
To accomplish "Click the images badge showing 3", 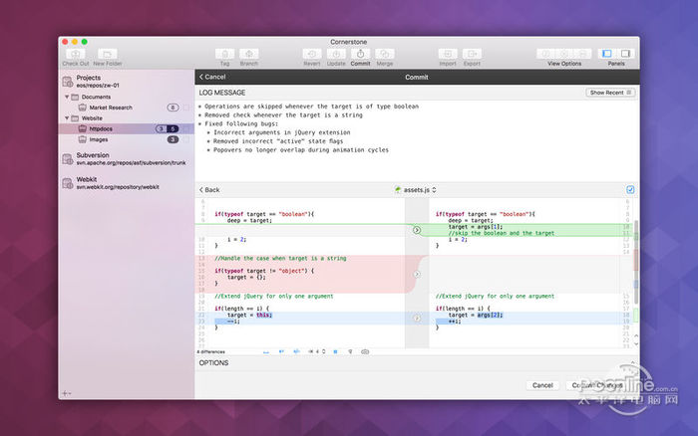I will pos(173,139).
